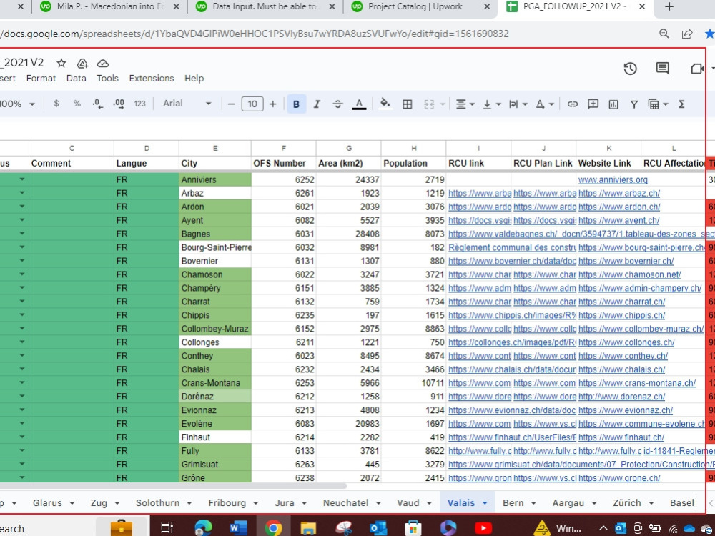This screenshot has height=536, width=715.
Task: Select City cell Crans-Montana
Action: (214, 383)
